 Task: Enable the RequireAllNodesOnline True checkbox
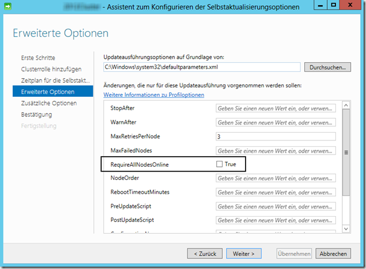[219, 164]
